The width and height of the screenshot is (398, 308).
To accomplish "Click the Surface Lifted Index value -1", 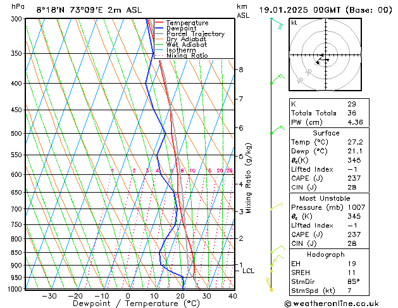I will click(x=352, y=169).
